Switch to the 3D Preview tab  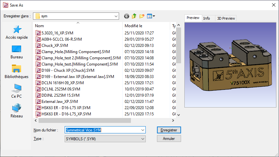tap(226, 18)
